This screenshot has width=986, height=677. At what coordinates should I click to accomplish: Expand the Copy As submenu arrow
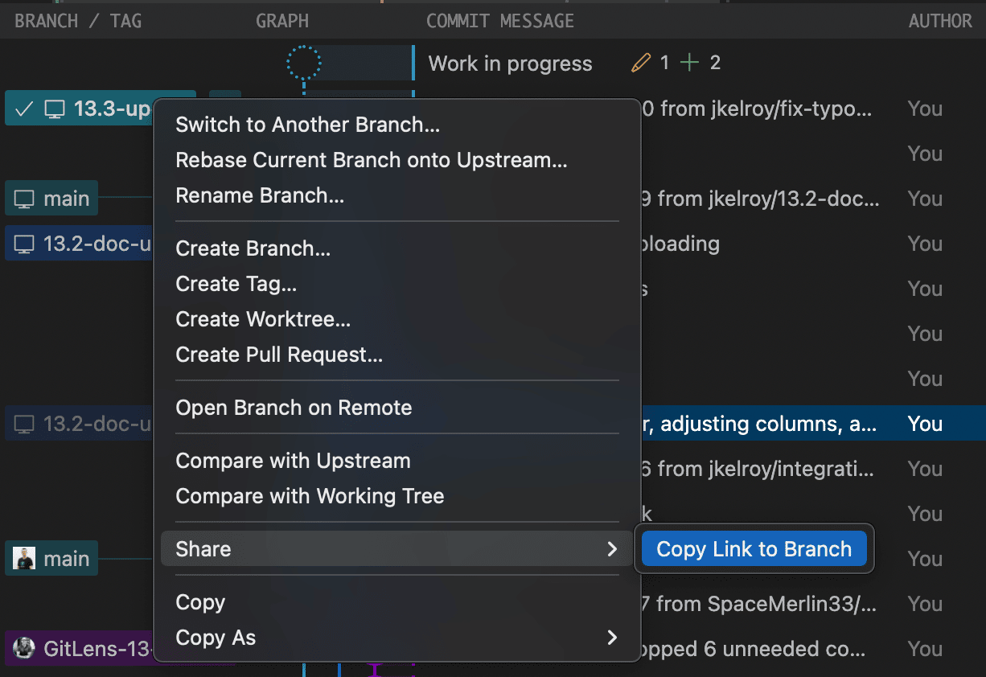point(612,638)
